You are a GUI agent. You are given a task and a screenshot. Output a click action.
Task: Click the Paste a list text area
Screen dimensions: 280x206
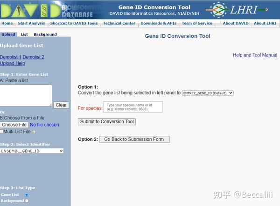26,95
